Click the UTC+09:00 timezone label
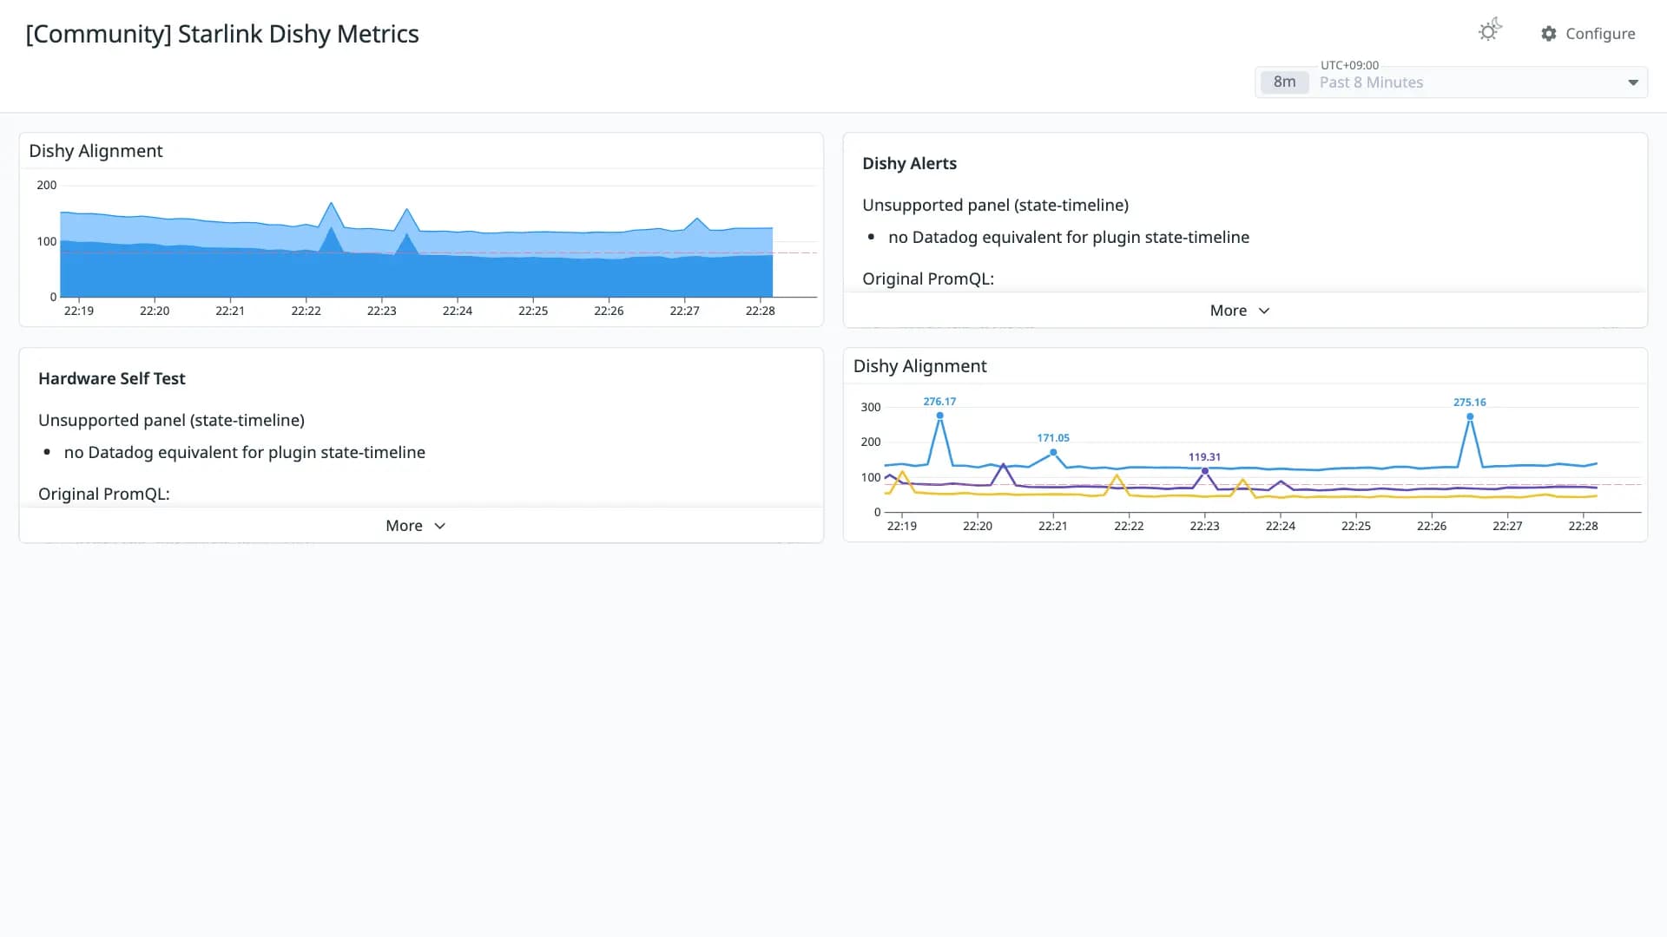 coord(1349,65)
